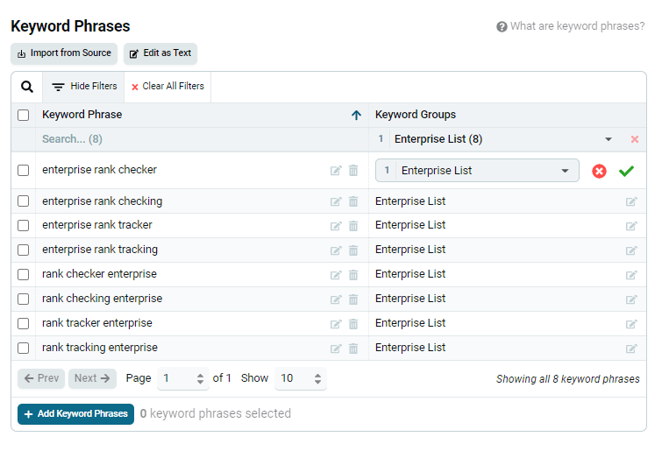662x458 pixels.
Task: Edit keyword groups for 'enterprise rank tracking'
Action: 631,250
